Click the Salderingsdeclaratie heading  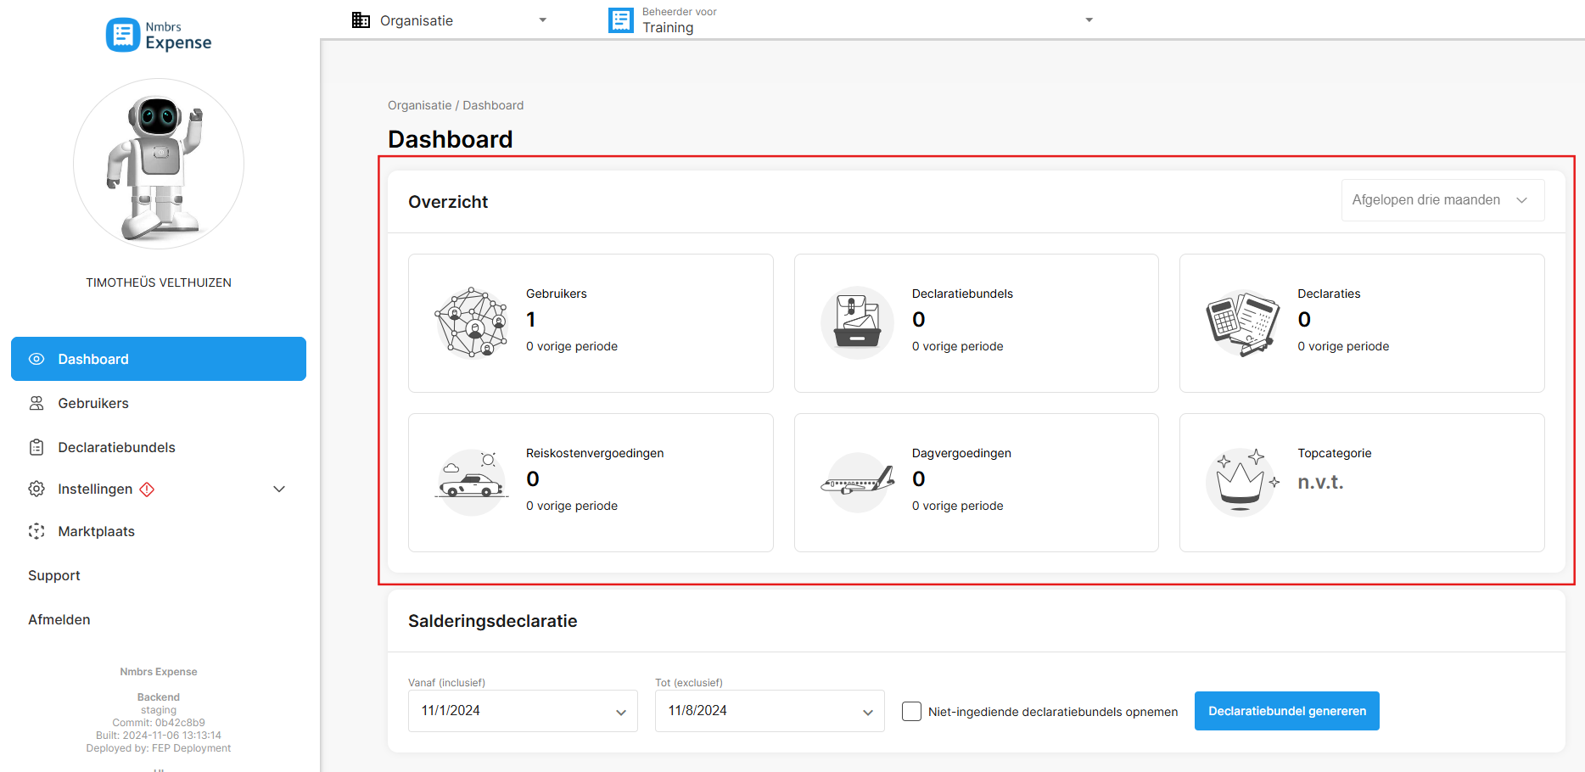[492, 621]
